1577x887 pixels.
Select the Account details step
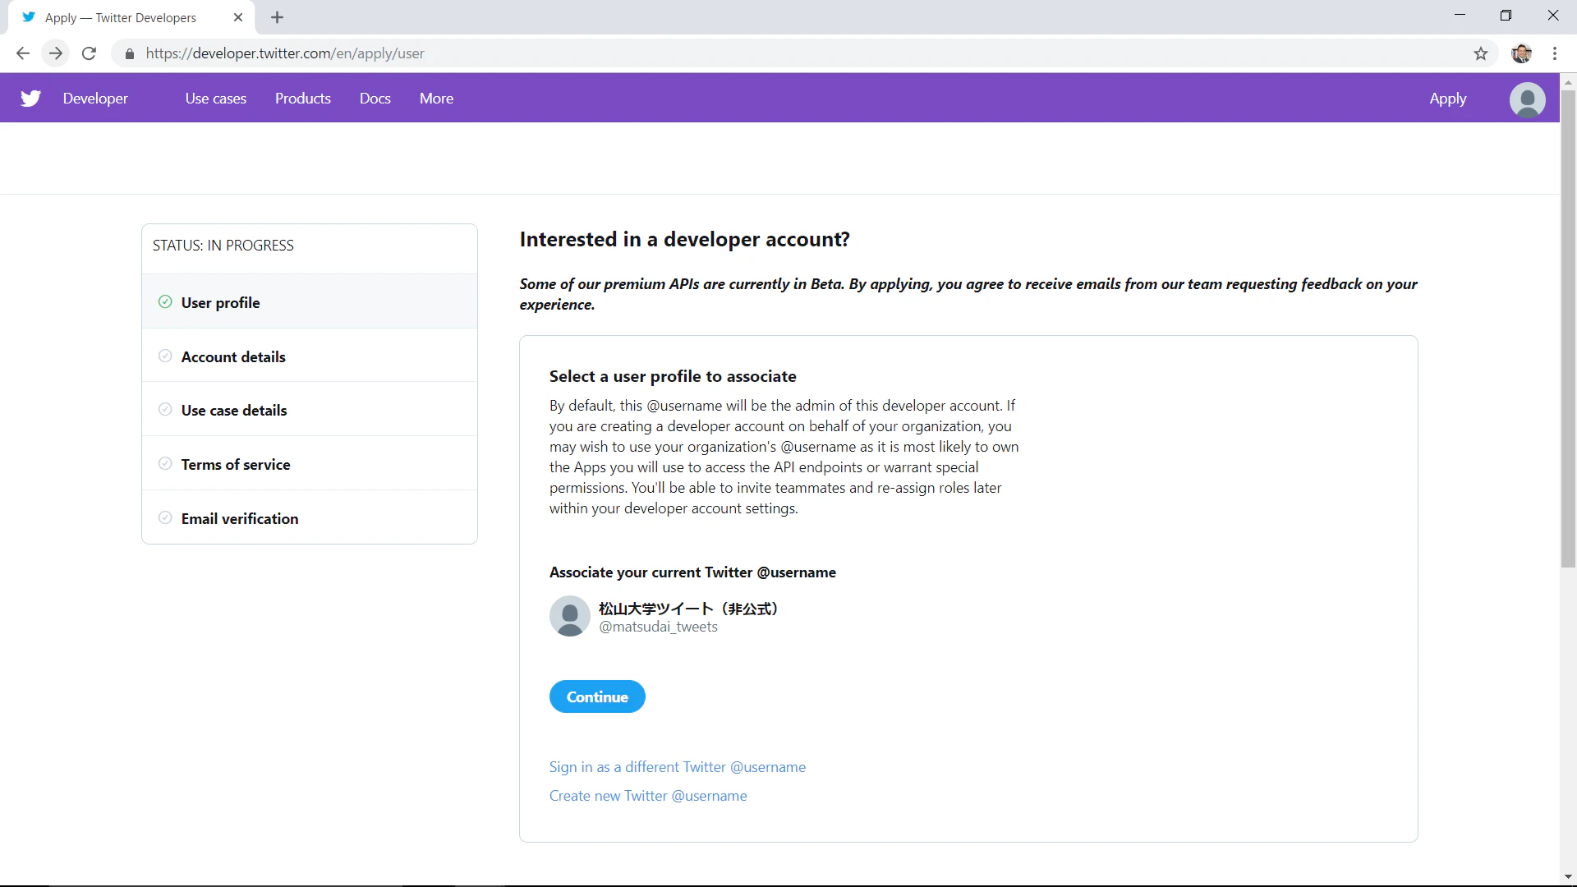310,356
